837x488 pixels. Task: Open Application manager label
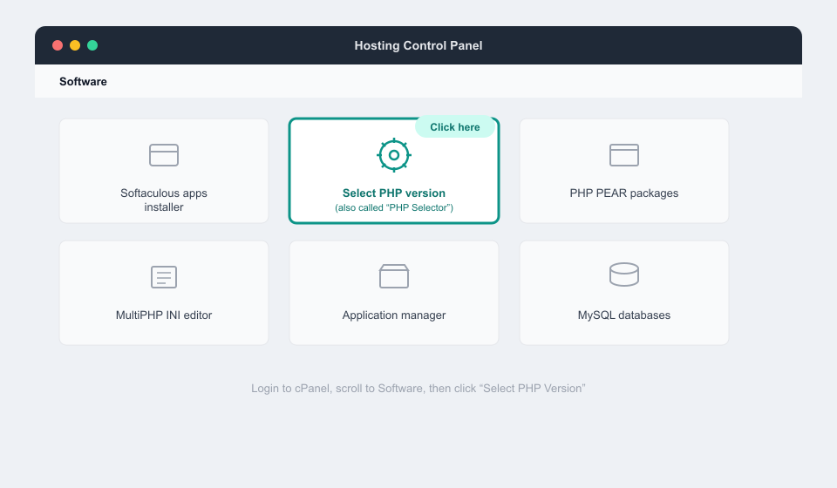[x=394, y=315]
